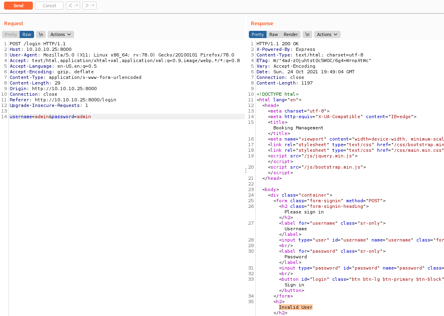Open the back history dropdown arrow
This screenshot has height=316, width=444.
(77, 6)
